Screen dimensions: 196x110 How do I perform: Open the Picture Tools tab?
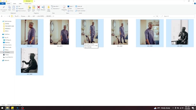point(28,4)
